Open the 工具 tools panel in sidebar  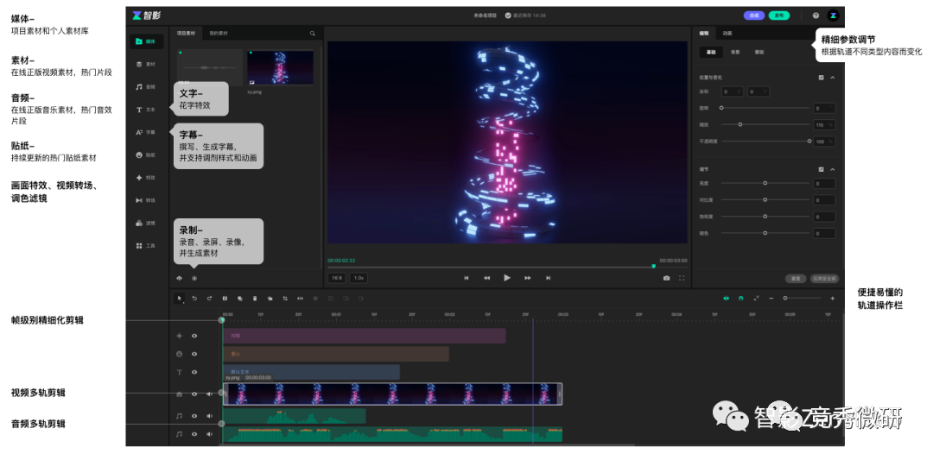click(x=145, y=246)
